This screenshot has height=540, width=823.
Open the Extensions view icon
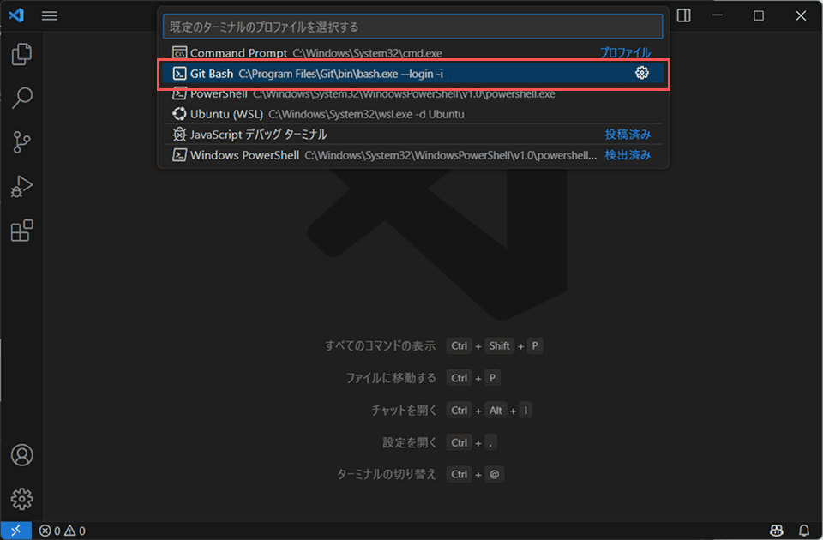[21, 231]
